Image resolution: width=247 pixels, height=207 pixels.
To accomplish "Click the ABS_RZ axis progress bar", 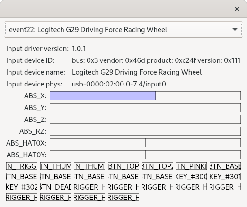I will pos(145,131).
